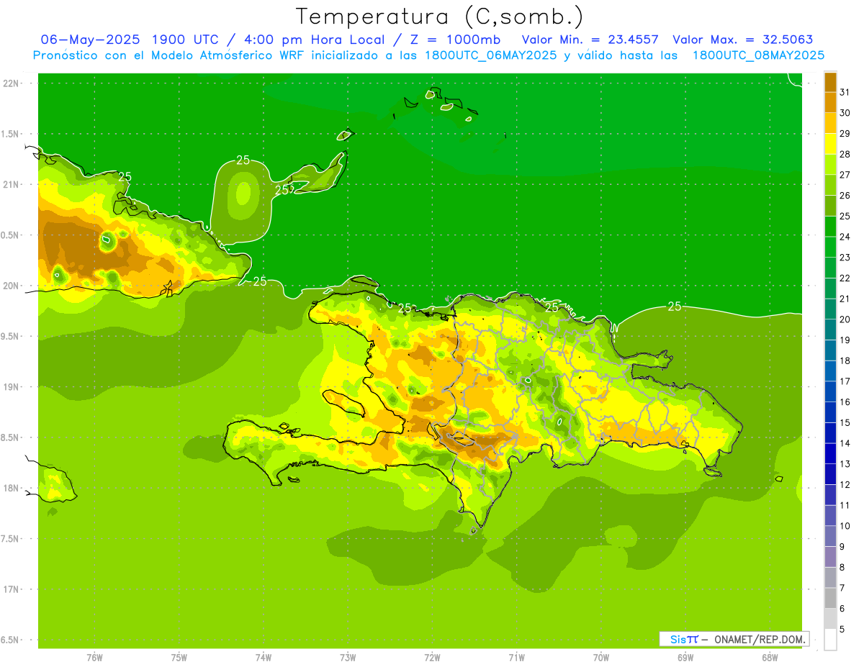The height and width of the screenshot is (667, 864).
Task: Click the '68W' longitude axis label
Action: (770, 658)
